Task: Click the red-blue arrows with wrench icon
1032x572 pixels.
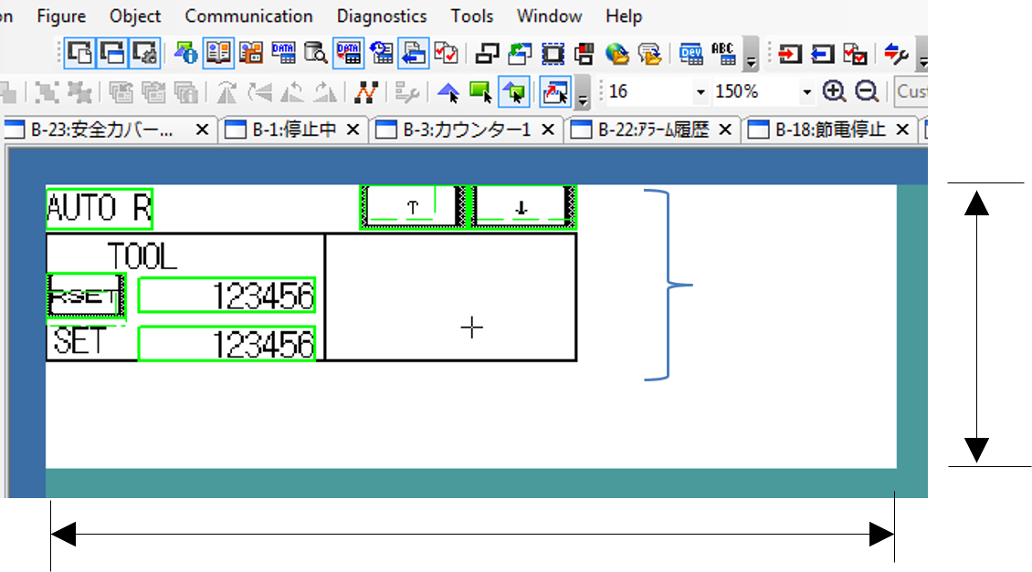Action: (x=896, y=53)
